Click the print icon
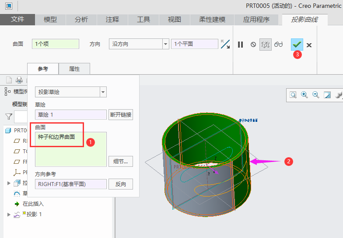This screenshot has height=238, width=343. click(19, 80)
